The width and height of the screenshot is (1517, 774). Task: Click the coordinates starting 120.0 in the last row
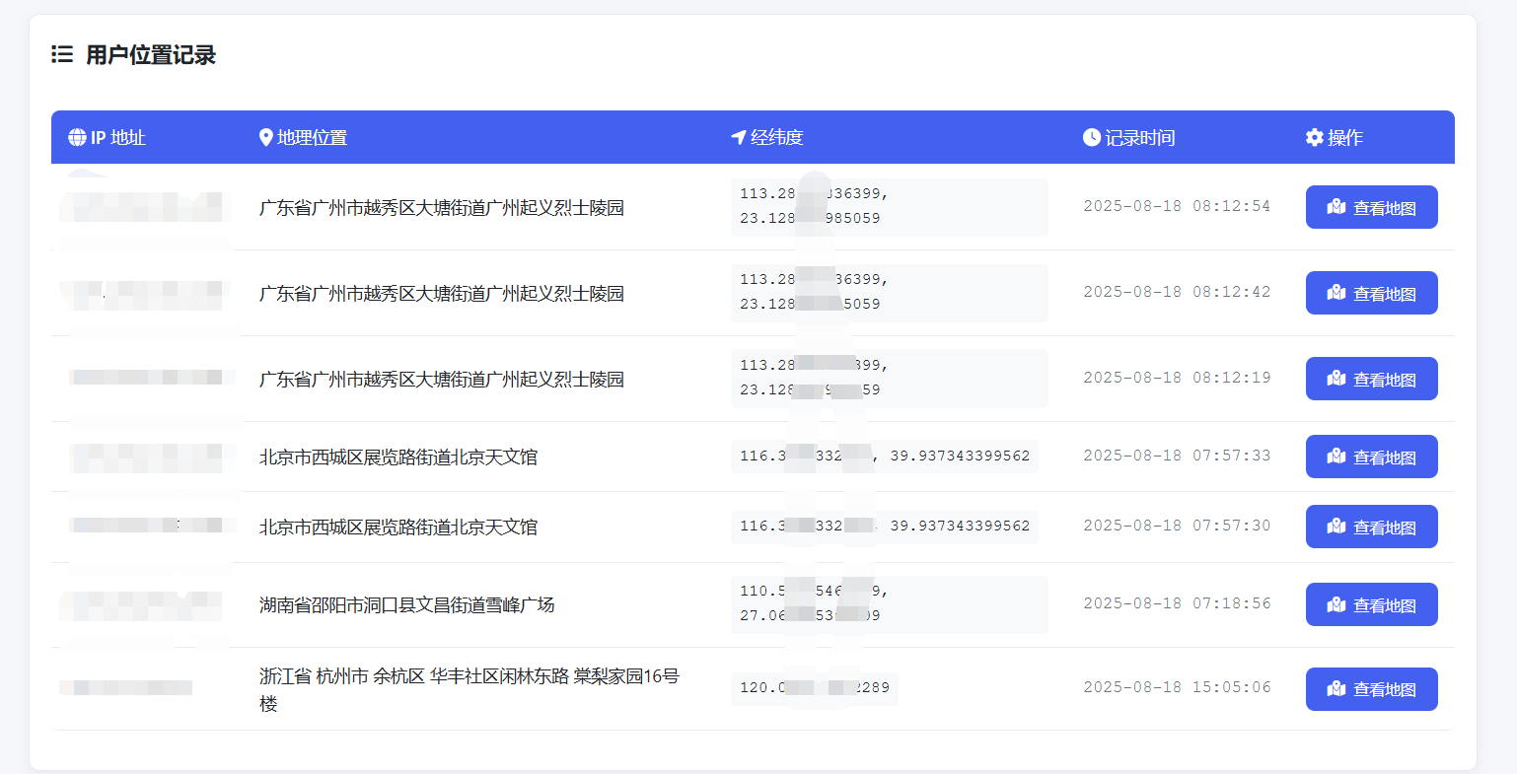pyautogui.click(x=815, y=688)
